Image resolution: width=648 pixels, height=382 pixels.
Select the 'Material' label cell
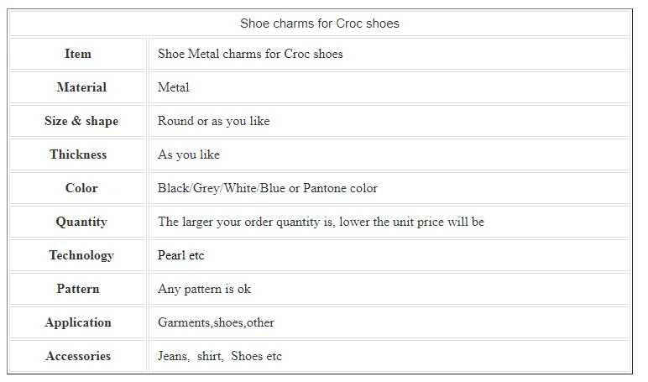(81, 87)
